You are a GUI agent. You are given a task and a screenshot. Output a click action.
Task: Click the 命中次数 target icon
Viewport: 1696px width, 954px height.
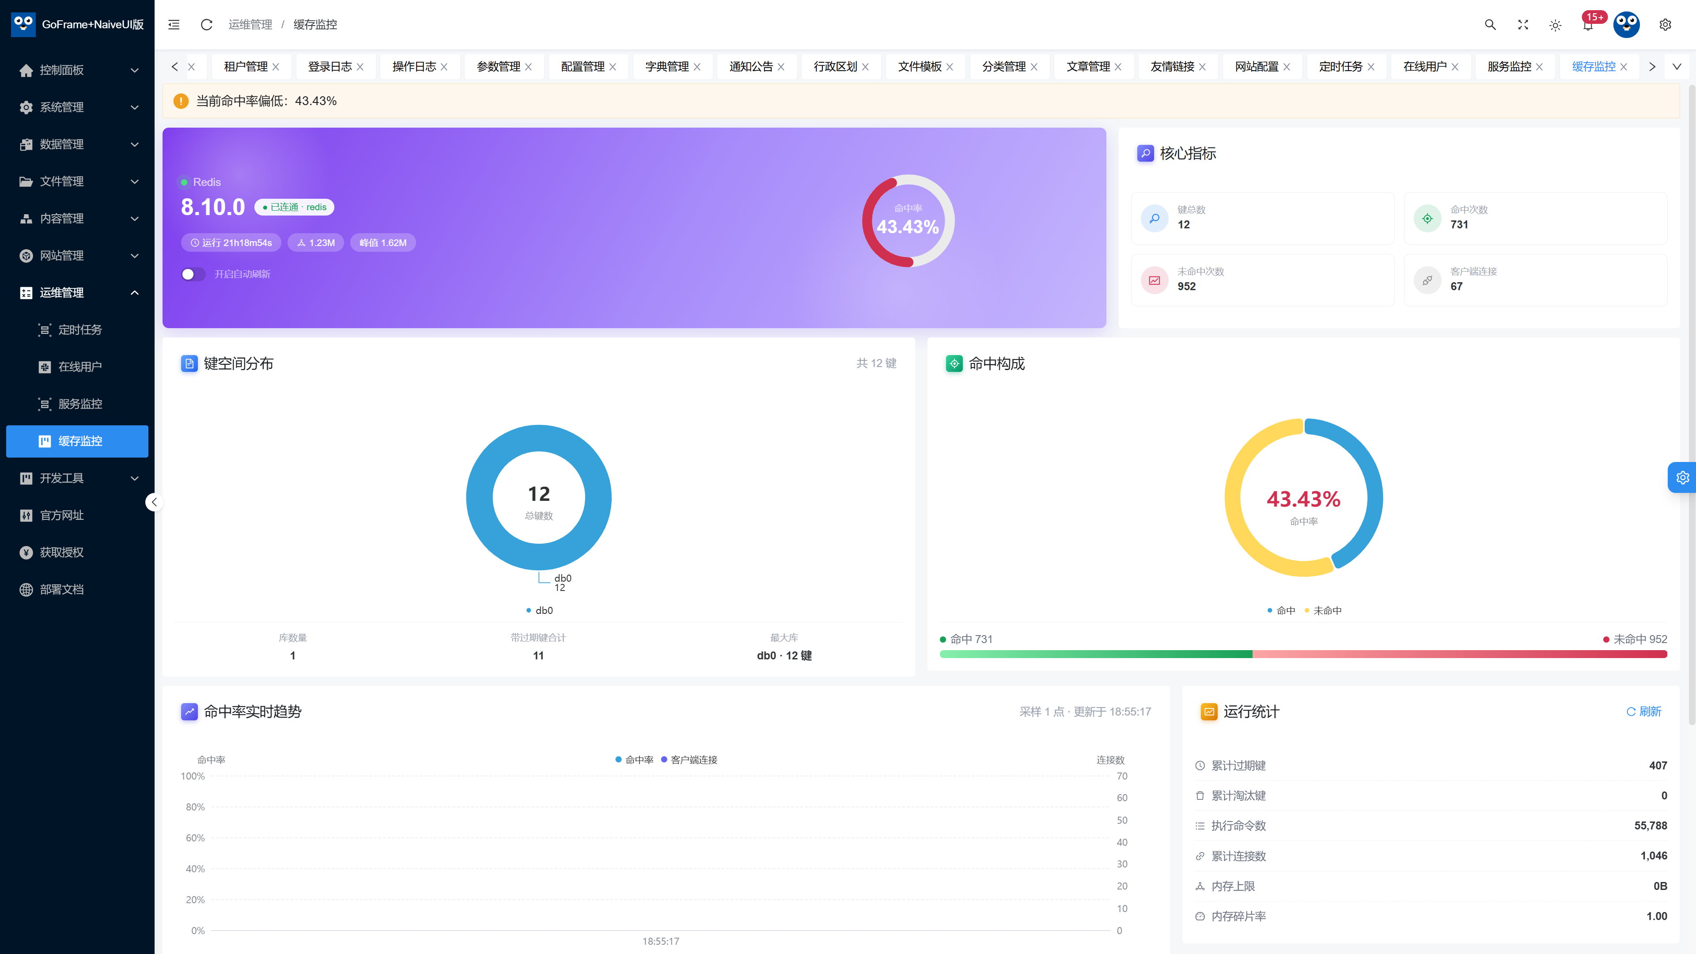pyautogui.click(x=1427, y=218)
